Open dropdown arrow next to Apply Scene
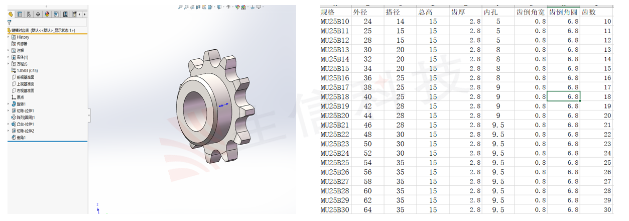 pos(248,7)
